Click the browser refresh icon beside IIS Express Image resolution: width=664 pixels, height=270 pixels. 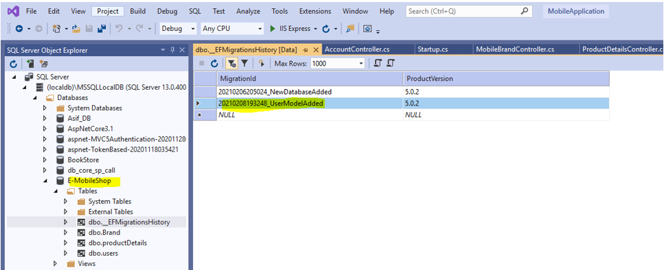point(326,29)
